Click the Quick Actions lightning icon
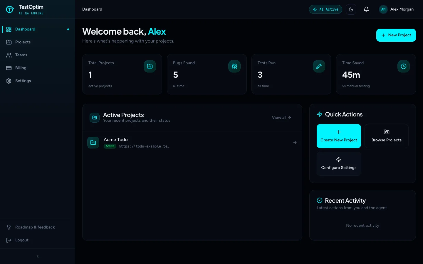423x264 pixels. click(x=320, y=114)
